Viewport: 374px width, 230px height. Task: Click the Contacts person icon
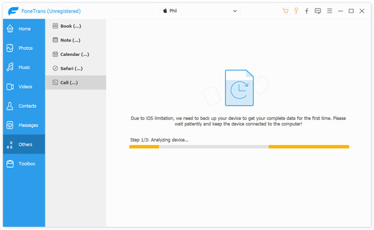(x=10, y=106)
